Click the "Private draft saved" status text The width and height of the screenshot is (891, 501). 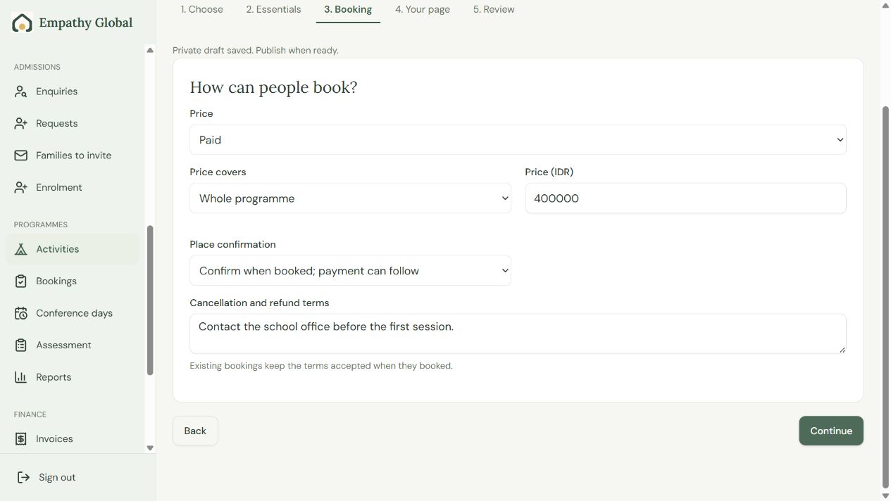[x=256, y=51]
